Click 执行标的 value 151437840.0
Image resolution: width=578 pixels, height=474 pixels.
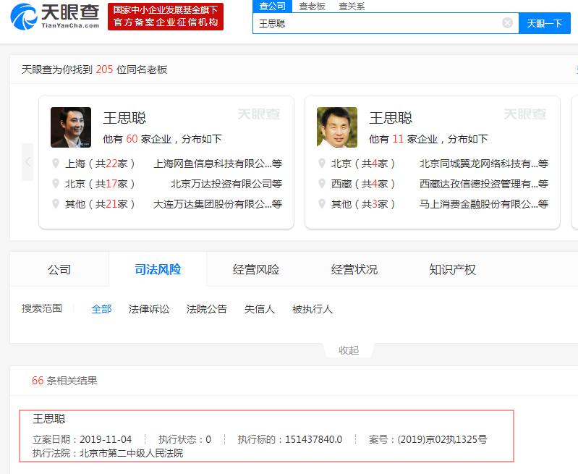314,439
